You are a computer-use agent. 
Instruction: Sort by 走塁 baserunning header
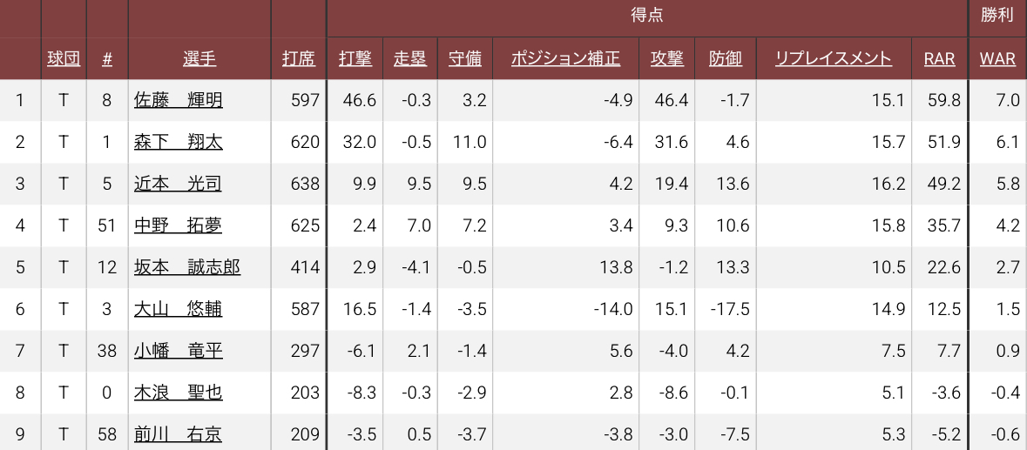(x=409, y=58)
